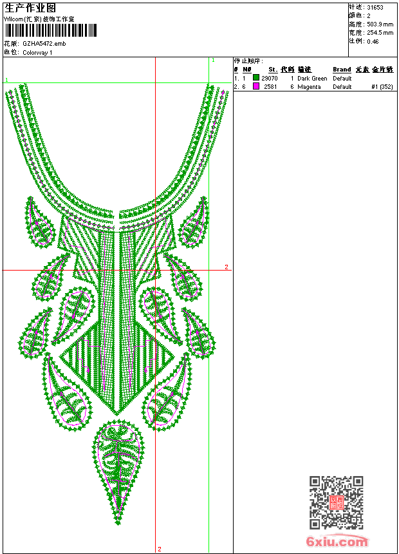399x554 pixels.
Task: Click the width value 254.5 mm
Action: (380, 32)
